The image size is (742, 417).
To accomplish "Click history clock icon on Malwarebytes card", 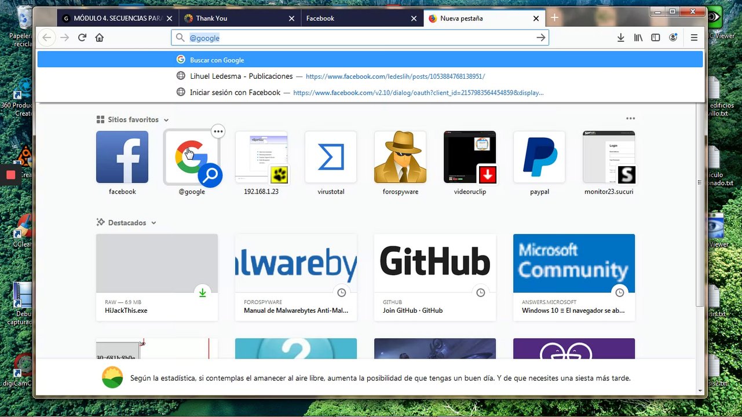I will [342, 292].
